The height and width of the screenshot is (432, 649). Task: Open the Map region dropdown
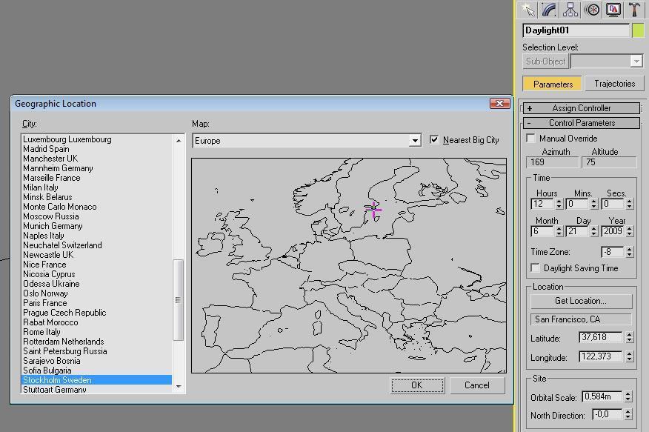pyautogui.click(x=415, y=141)
